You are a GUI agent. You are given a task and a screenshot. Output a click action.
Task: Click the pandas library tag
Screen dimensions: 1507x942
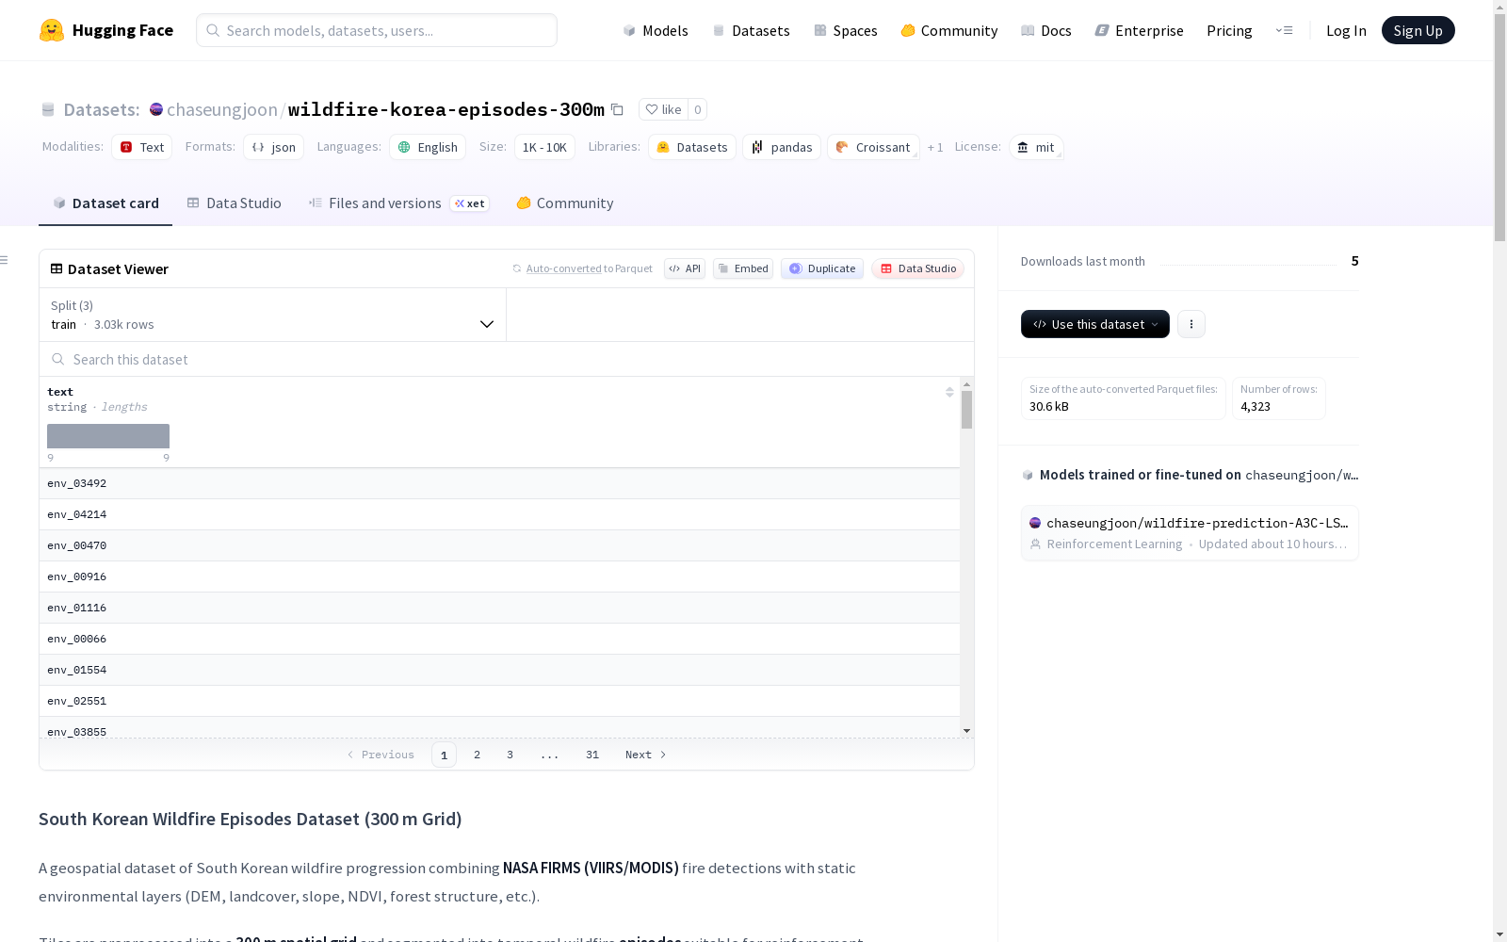coord(782,147)
